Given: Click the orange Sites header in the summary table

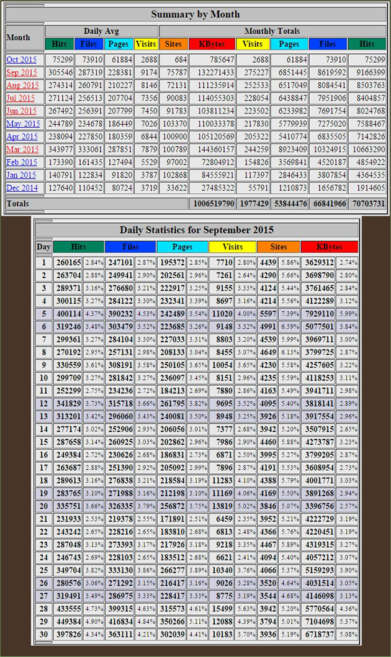Looking at the screenshot, I should tap(173, 44).
